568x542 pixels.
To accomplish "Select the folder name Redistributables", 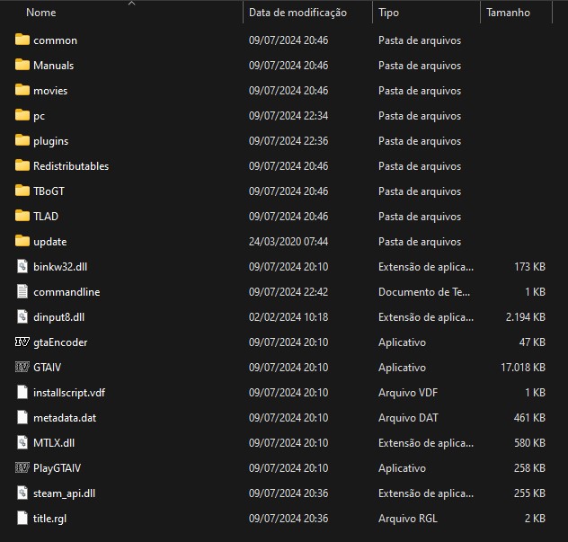I will (71, 166).
